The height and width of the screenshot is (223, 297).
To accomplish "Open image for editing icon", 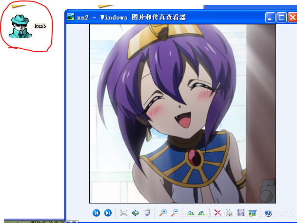I will pos(252,213).
